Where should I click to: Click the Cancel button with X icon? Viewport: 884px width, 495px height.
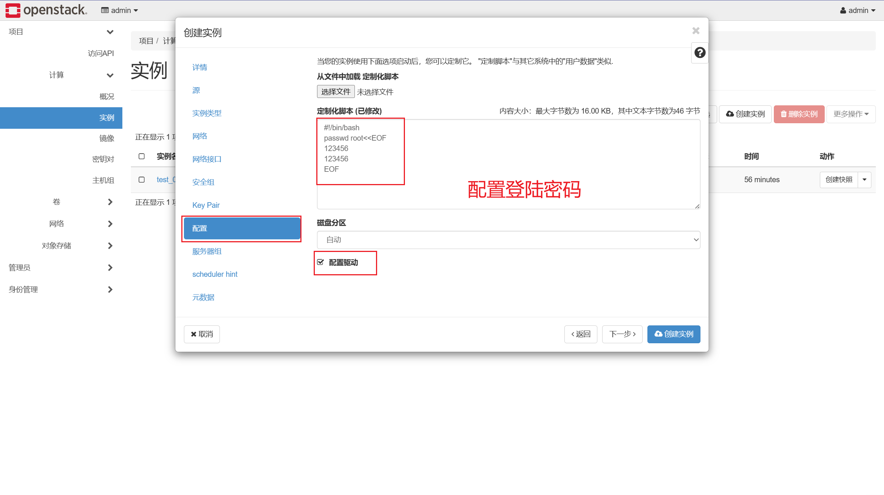click(202, 334)
